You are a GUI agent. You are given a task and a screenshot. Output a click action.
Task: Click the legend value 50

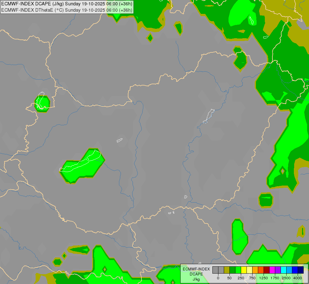[229, 278]
